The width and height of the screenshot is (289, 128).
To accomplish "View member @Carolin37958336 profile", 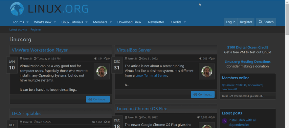I will 234,85.
